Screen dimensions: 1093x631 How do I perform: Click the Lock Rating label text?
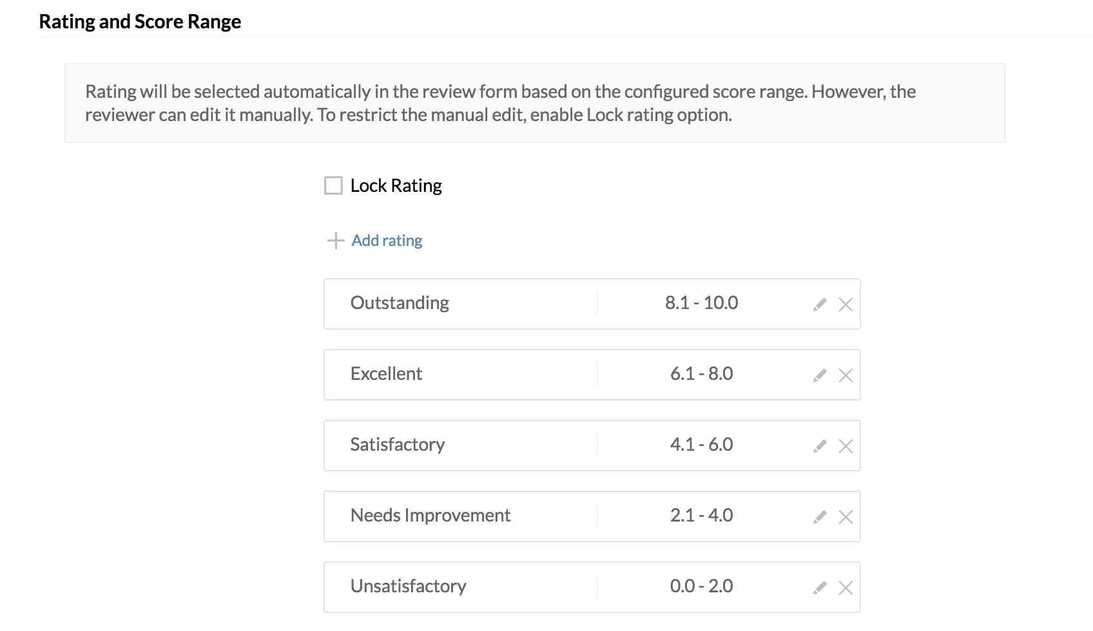(x=396, y=186)
